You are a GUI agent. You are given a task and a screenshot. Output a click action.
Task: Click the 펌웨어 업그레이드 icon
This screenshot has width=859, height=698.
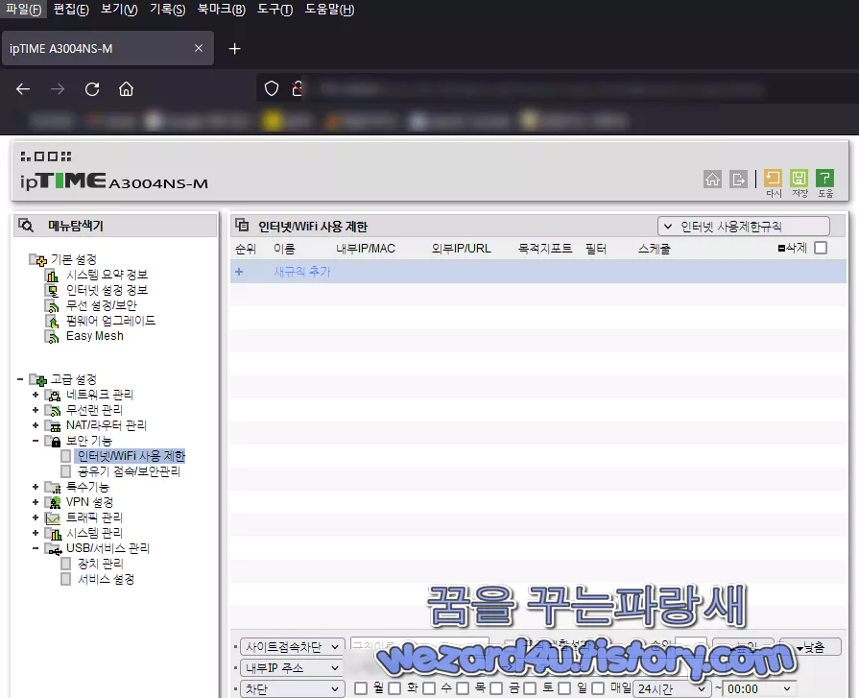53,321
